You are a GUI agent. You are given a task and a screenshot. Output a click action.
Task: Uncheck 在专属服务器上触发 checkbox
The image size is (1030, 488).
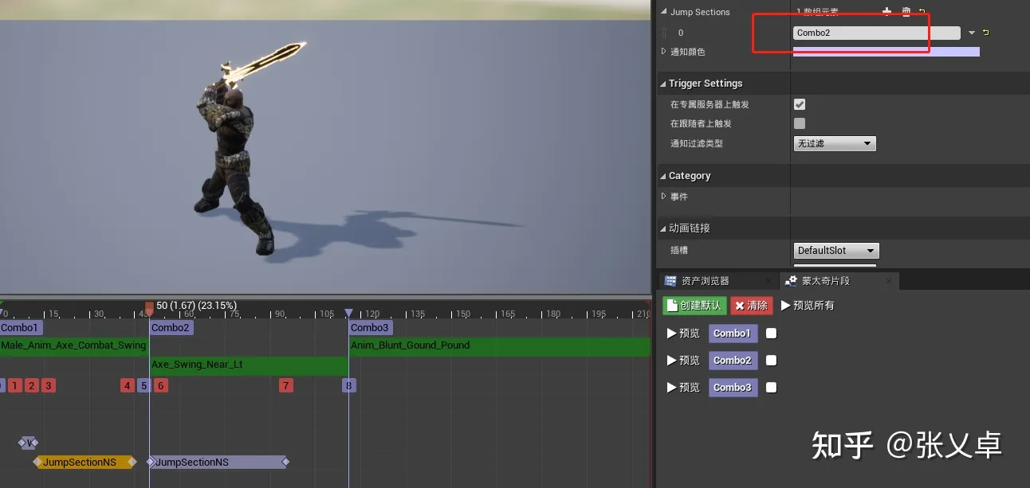coord(799,103)
